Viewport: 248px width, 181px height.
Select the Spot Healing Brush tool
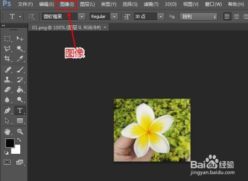click(7, 70)
